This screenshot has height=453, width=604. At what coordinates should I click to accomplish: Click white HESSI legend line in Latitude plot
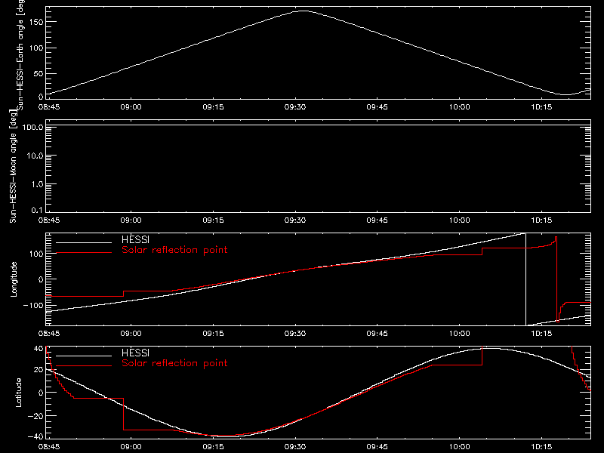(x=84, y=356)
